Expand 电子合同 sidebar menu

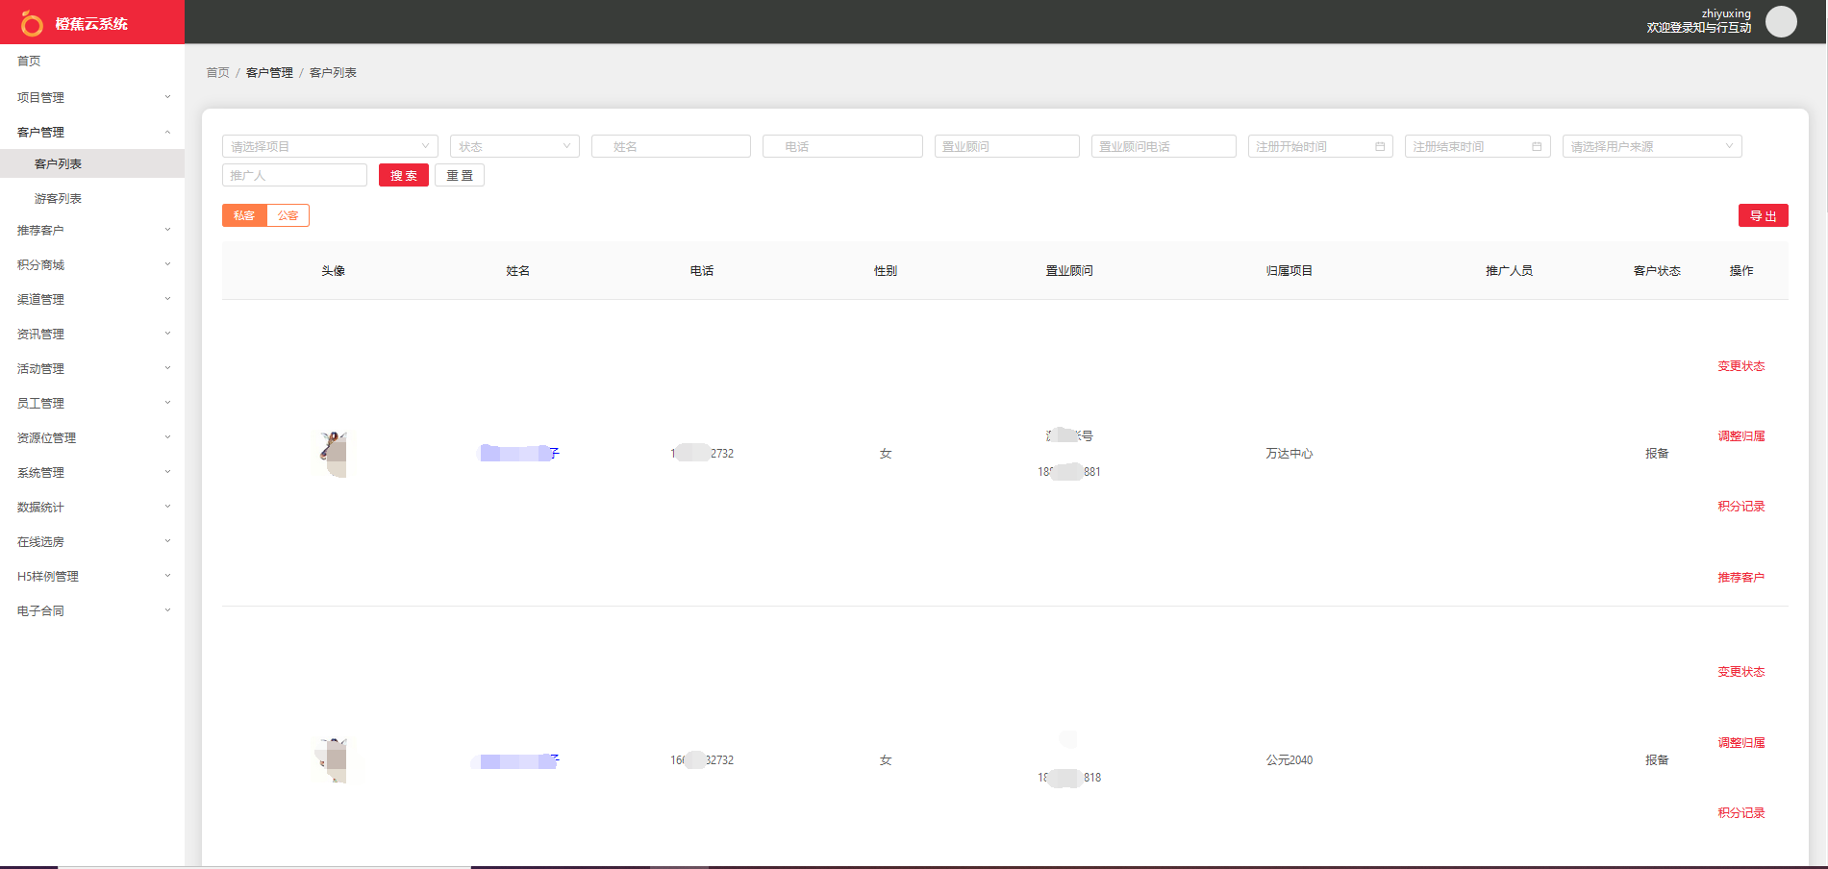92,610
